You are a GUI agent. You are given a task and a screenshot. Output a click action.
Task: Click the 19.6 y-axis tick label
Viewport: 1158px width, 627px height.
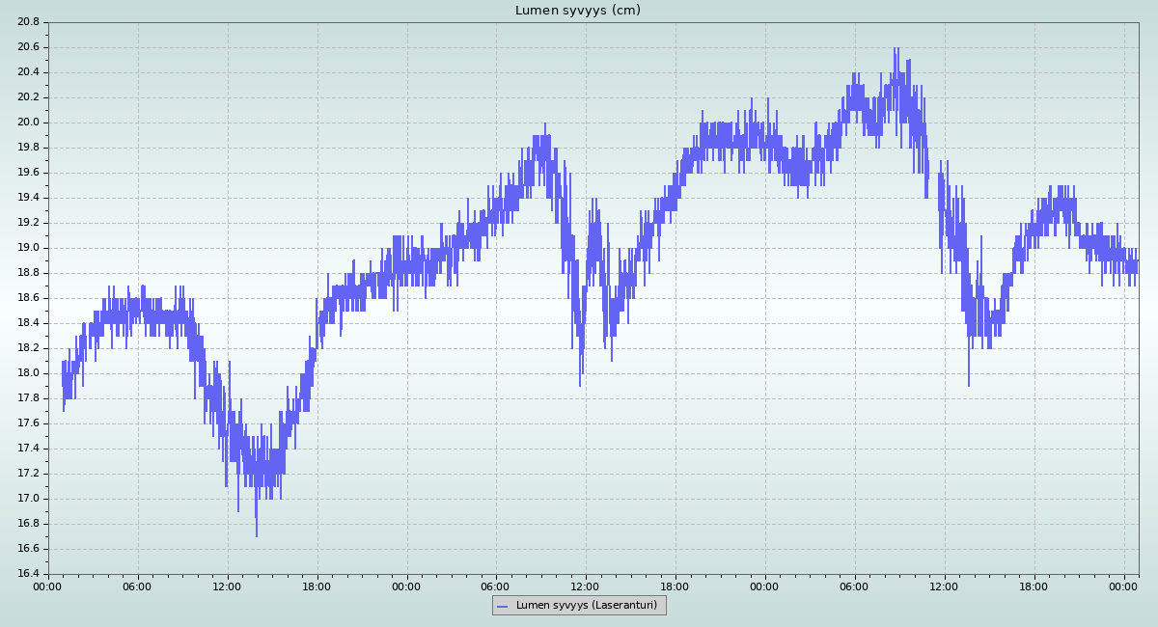click(x=28, y=173)
